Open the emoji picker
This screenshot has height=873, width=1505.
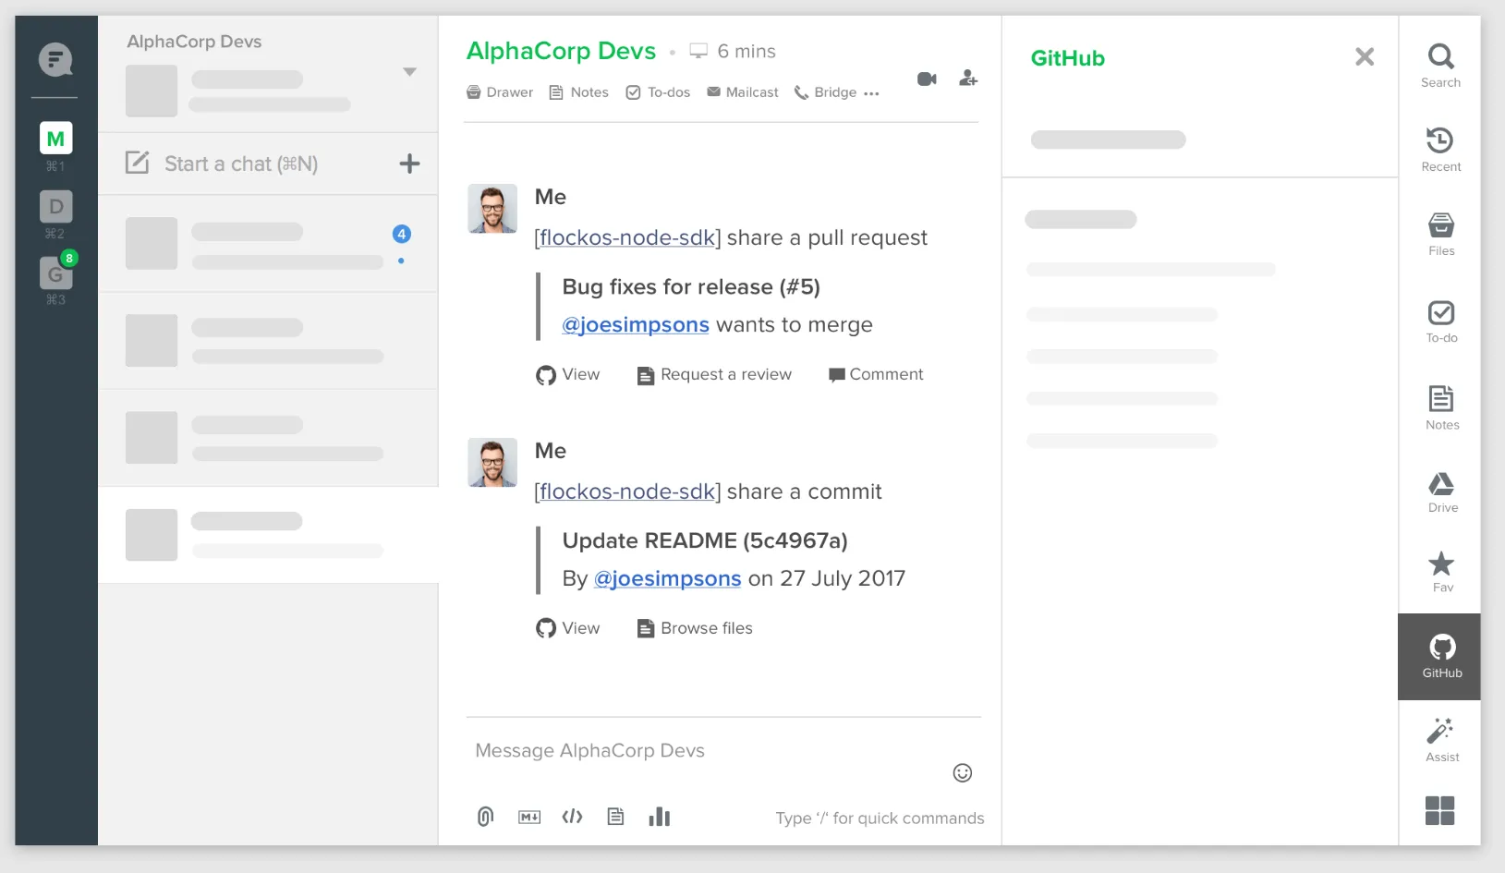(962, 773)
